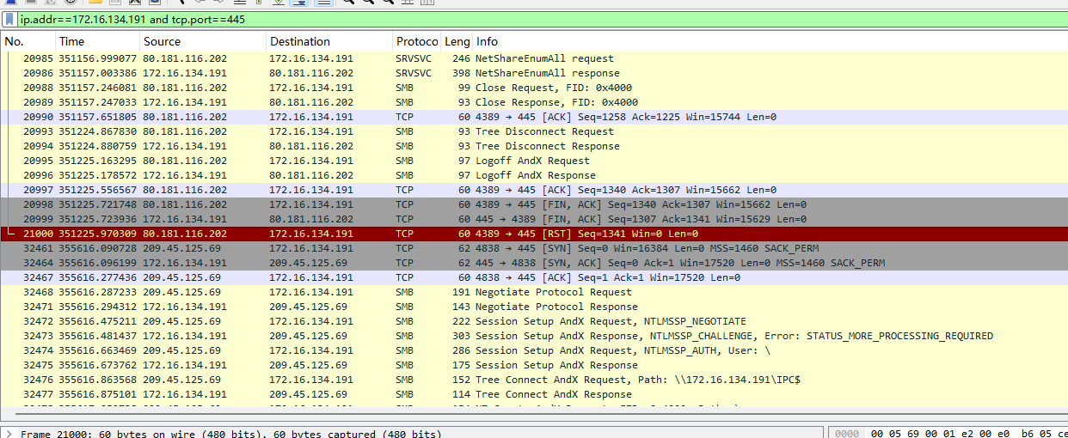Viewport: 1068px width, 438px height.
Task: Select the red RST packet 21000
Action: [534, 234]
